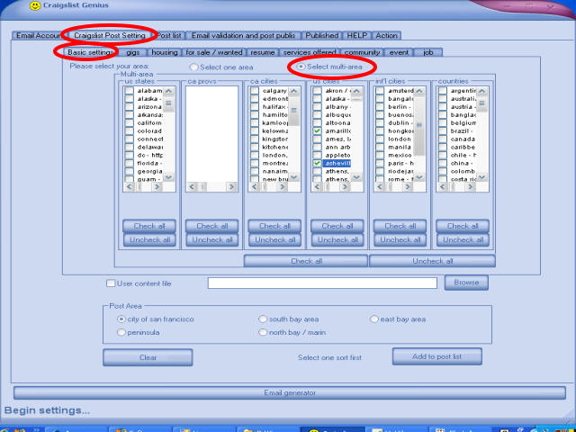The width and height of the screenshot is (576, 432).
Task: Click right-arrow under the countries list
Action: click(x=471, y=187)
